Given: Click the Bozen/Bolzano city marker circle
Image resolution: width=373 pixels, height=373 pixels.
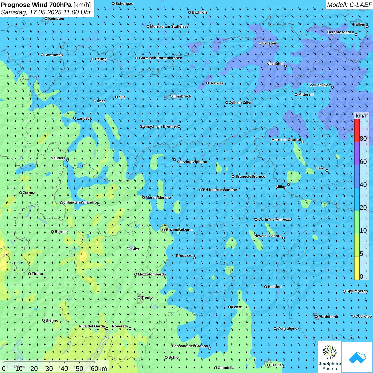Looking at the screenshot, I should (x=164, y=230).
